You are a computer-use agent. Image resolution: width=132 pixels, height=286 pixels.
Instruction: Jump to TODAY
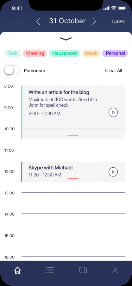tap(118, 21)
